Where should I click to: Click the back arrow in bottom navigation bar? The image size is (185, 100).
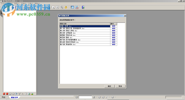pos(99,97)
